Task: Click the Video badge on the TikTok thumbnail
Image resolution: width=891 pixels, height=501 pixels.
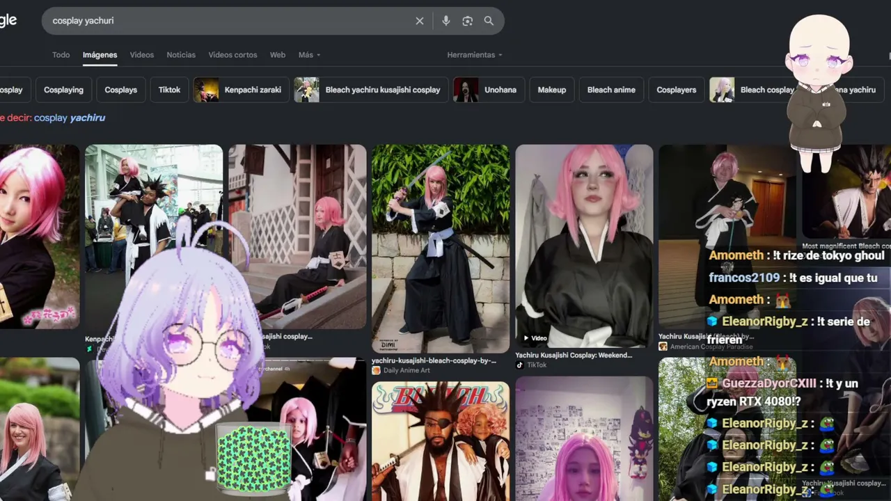Action: pyautogui.click(x=535, y=338)
